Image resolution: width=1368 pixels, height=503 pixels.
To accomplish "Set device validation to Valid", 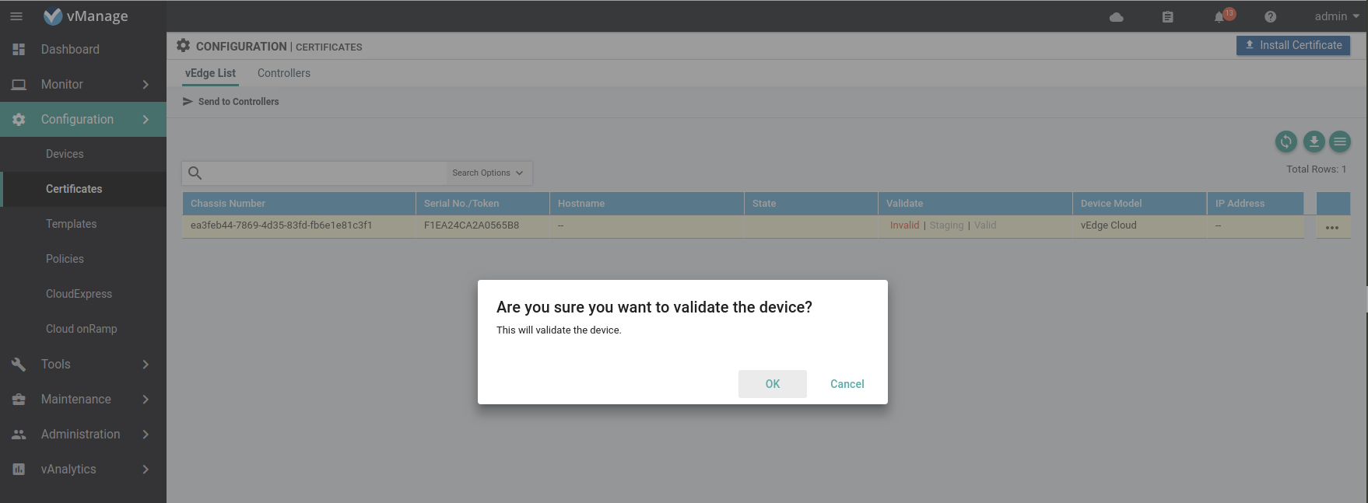I will 985,225.
